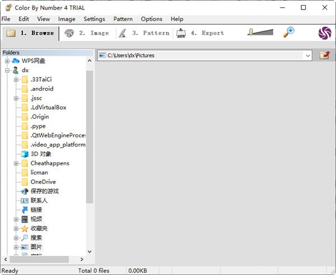
Task: Select the WPS网盘 cloud icon
Action: click(x=15, y=61)
